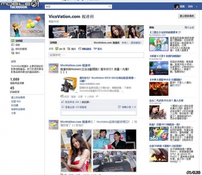Open fifth photo strip thumbnail
The width and height of the screenshot is (202, 175).
click(134, 32)
